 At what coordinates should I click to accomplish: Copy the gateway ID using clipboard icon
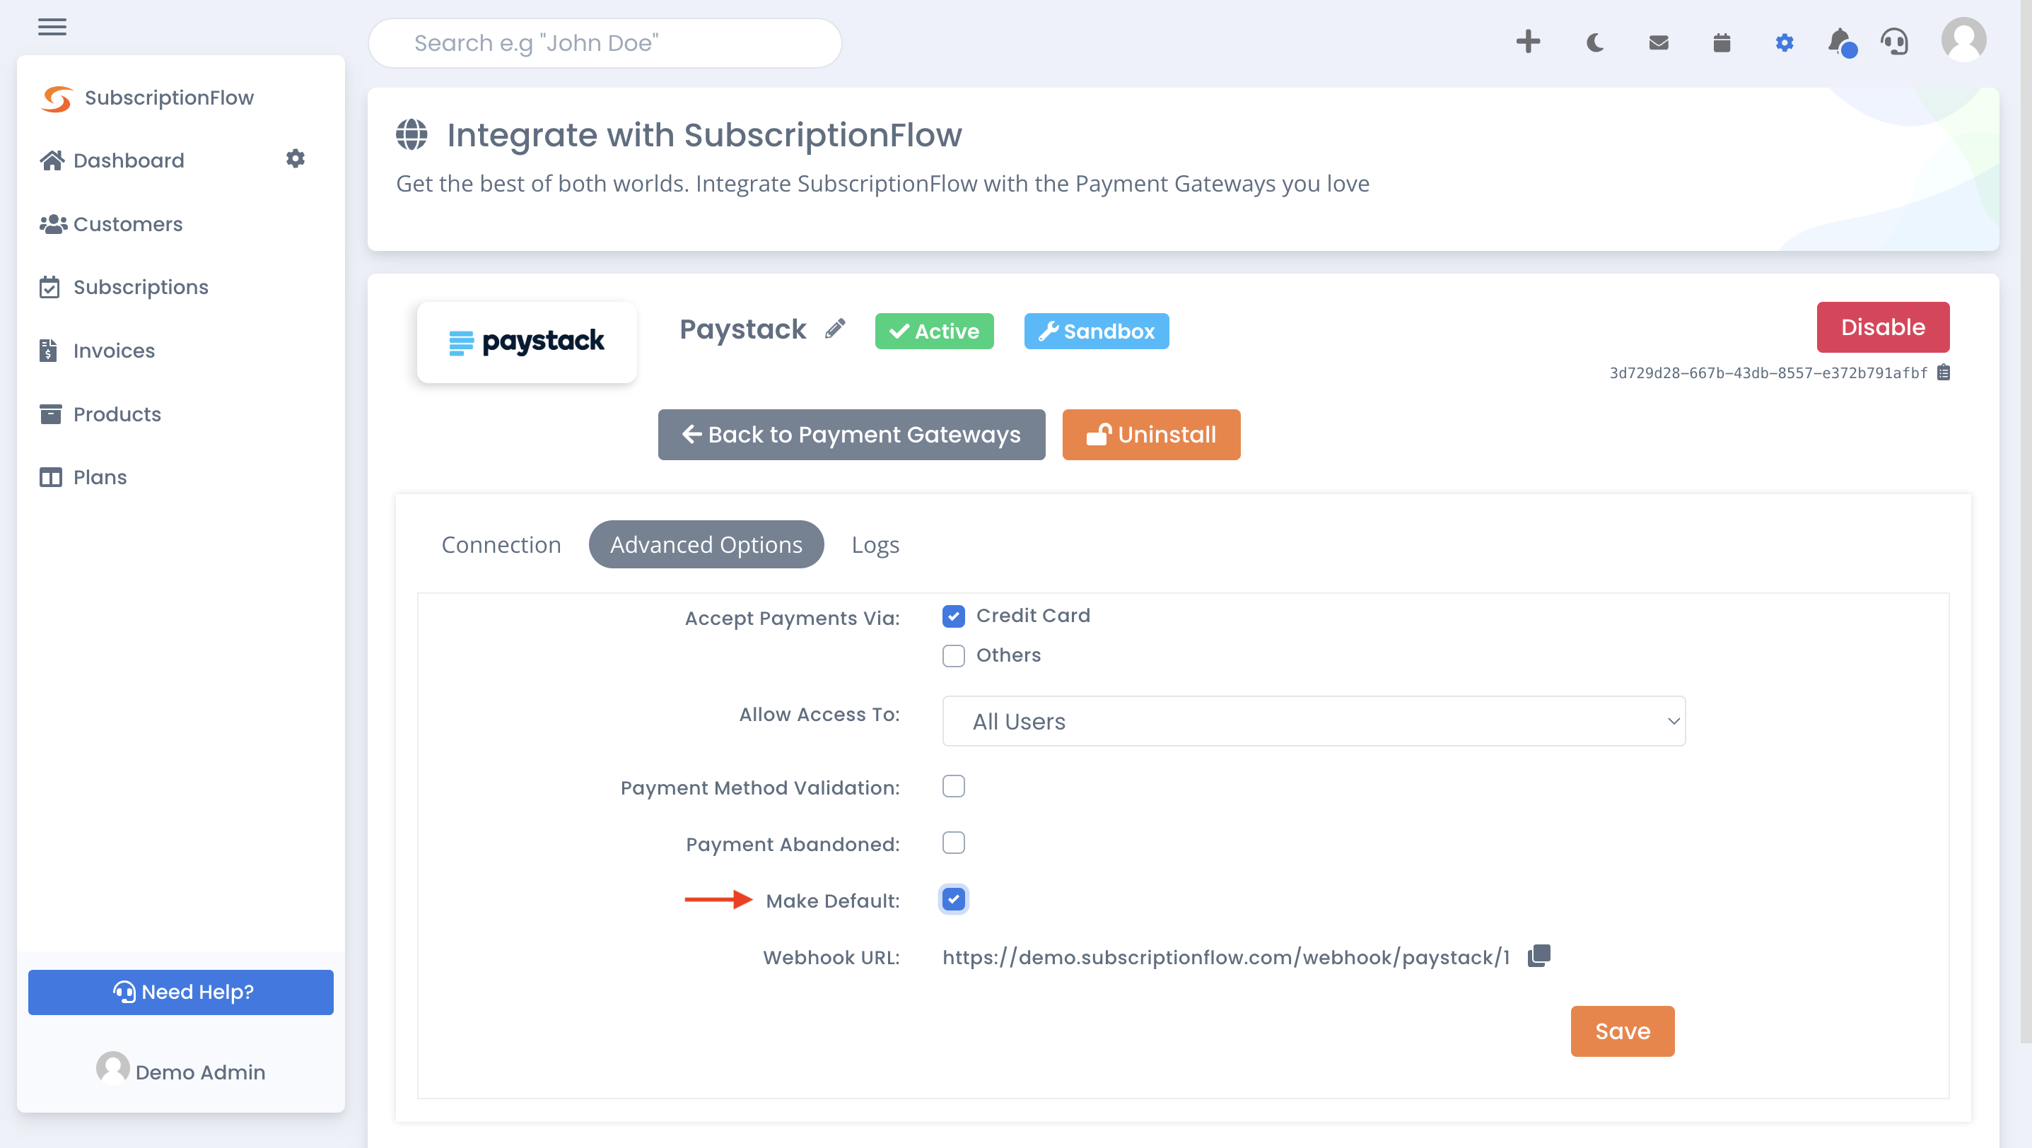[x=1944, y=372]
